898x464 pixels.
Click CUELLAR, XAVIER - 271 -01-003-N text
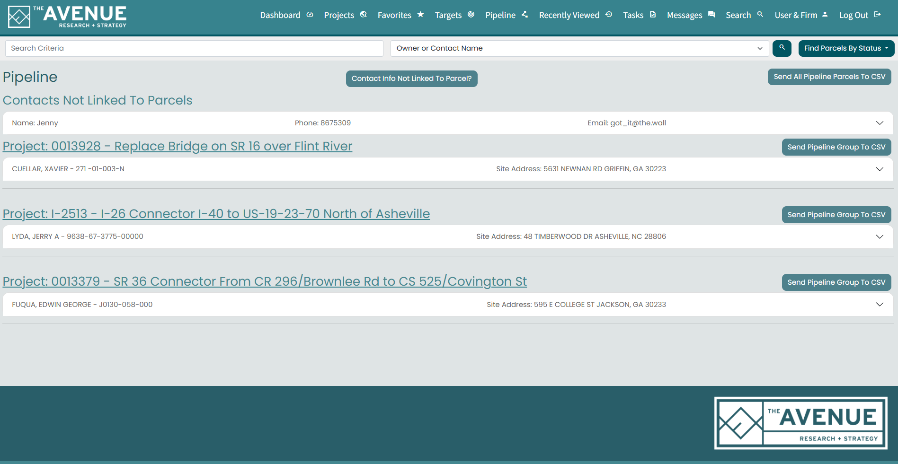pos(68,169)
